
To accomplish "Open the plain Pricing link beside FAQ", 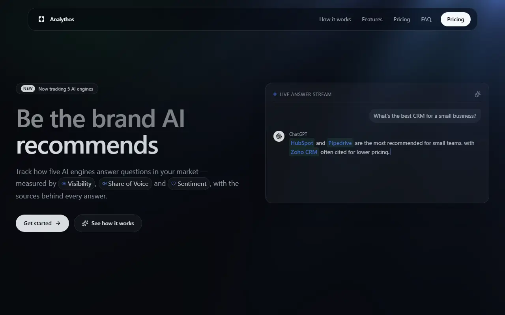I will click(402, 19).
